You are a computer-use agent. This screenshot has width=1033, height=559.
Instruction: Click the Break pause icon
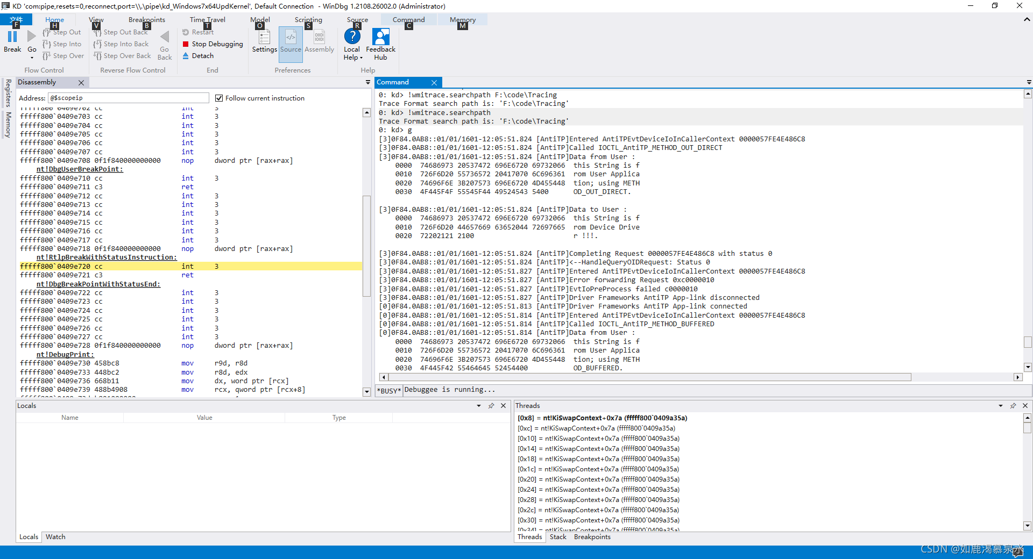12,37
